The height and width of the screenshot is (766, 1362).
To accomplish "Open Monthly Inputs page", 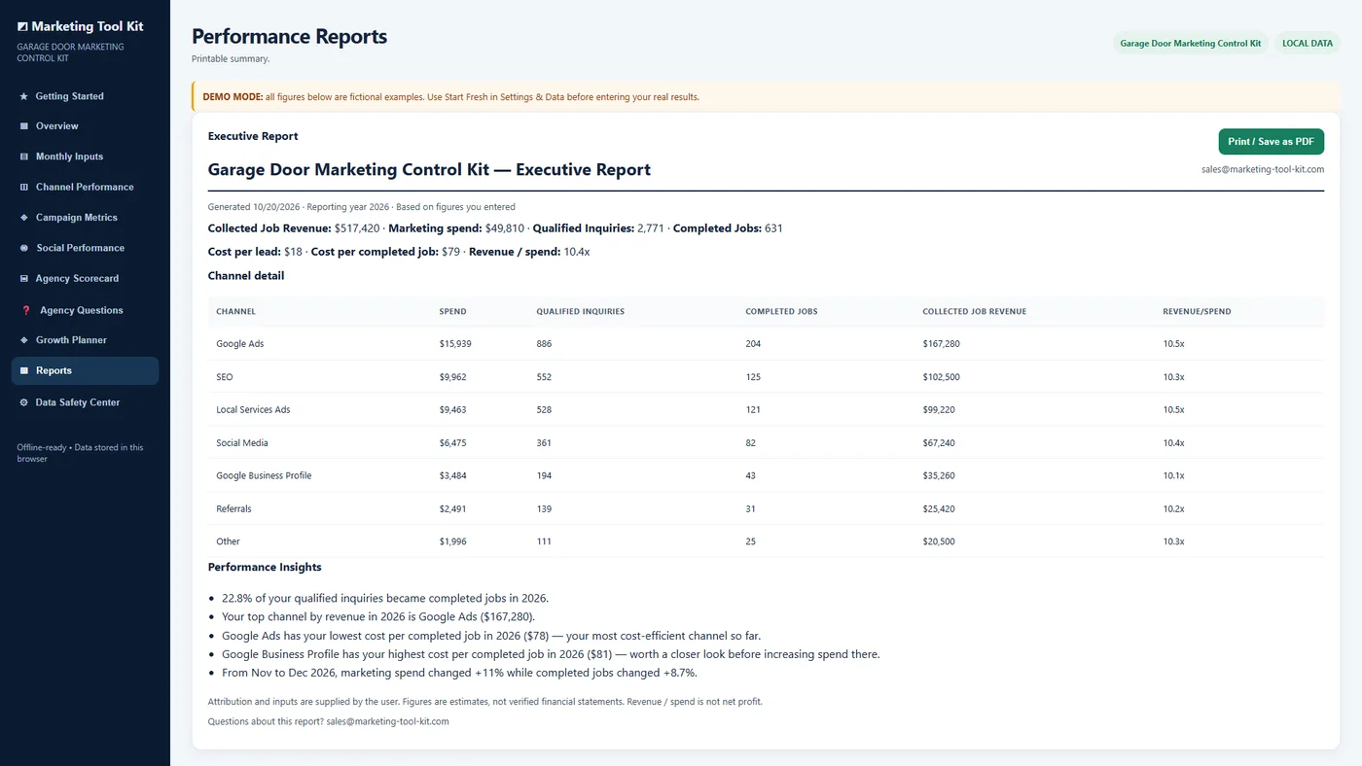I will (x=85, y=157).
